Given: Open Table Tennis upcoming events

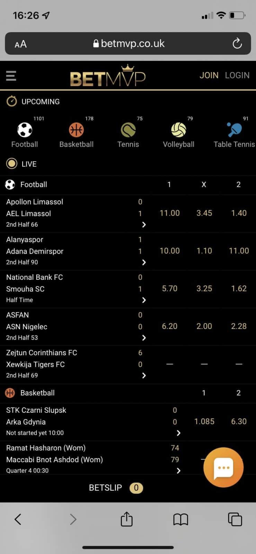Looking at the screenshot, I should [x=234, y=130].
